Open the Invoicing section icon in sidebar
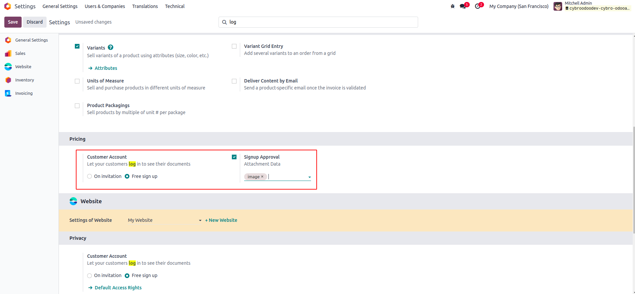Viewport: 635px width, 294px height. 8,93
